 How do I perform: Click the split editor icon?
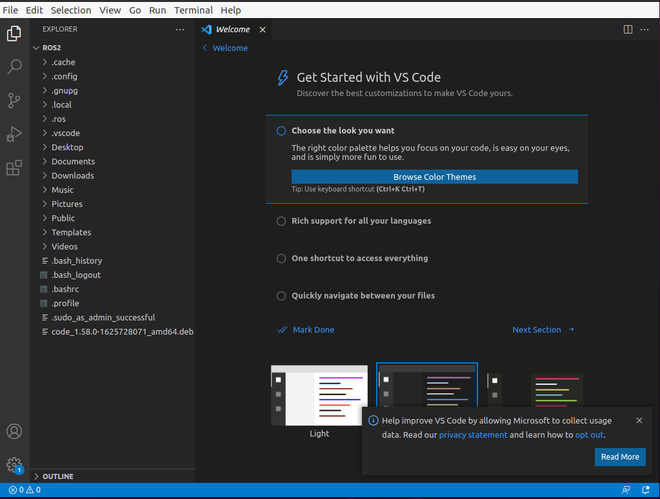(x=628, y=30)
